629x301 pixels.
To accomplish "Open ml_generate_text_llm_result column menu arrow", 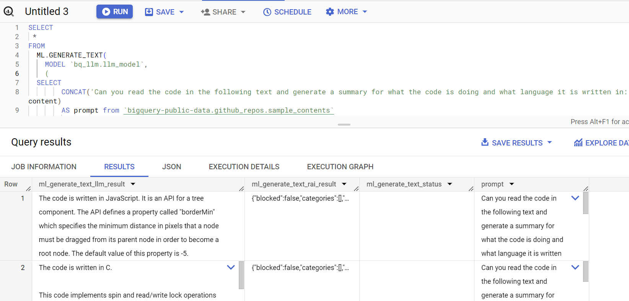I will coord(133,184).
